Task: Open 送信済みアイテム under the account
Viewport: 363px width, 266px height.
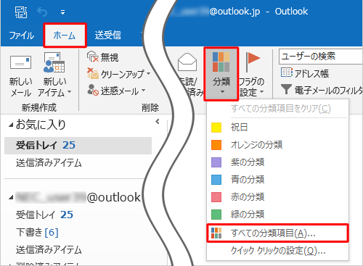Action: 49,250
